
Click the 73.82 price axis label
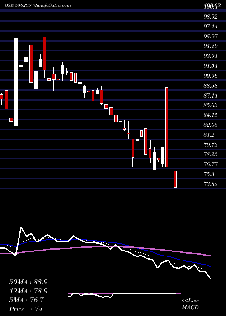click(x=211, y=184)
